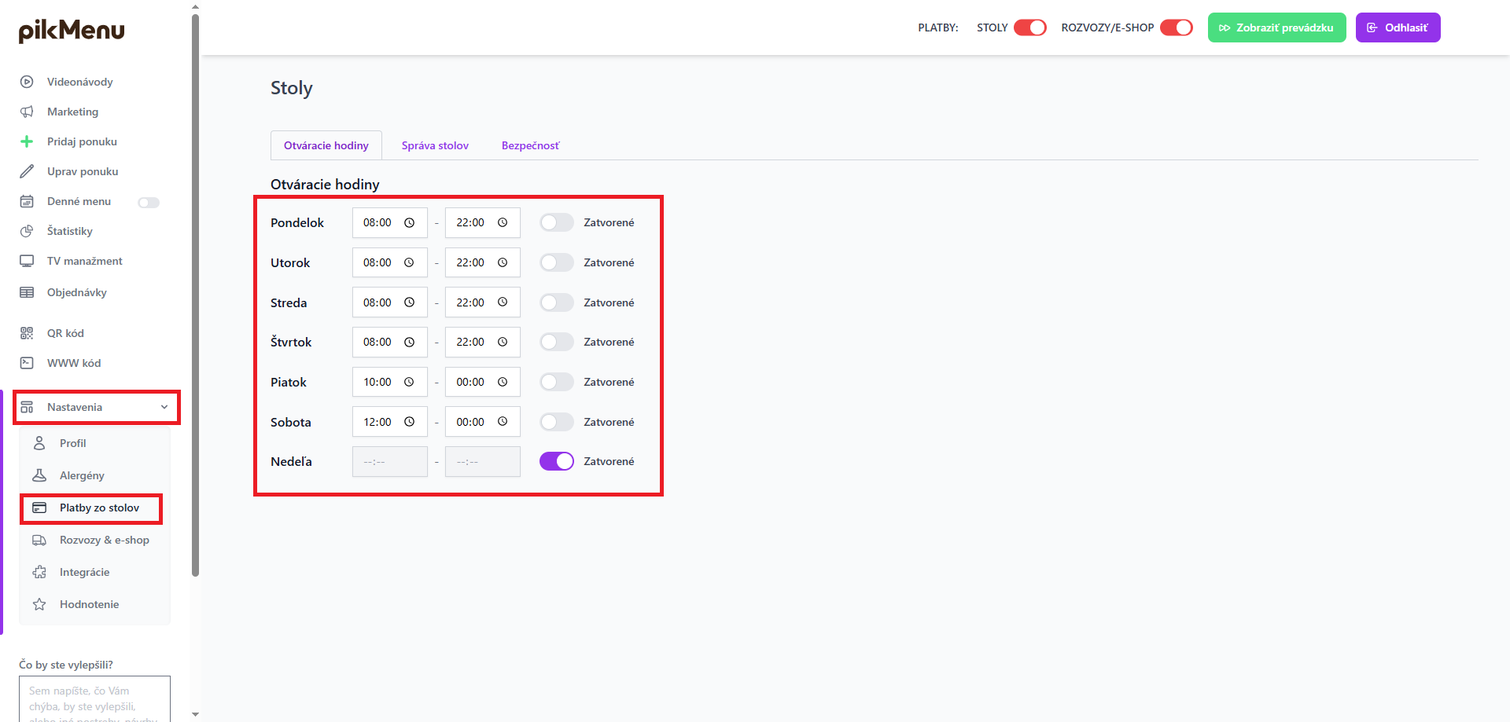The image size is (1510, 722).
Task: Open Štatistiky via its pie chart icon
Action: point(27,231)
